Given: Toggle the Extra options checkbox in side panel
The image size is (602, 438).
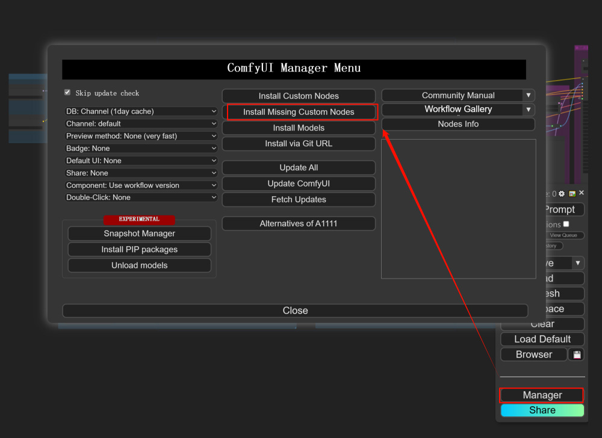Looking at the screenshot, I should tap(566, 224).
